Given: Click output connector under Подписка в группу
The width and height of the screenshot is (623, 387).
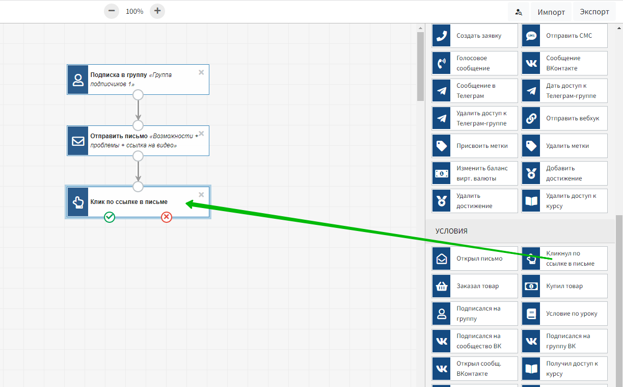Looking at the screenshot, I should point(138,95).
